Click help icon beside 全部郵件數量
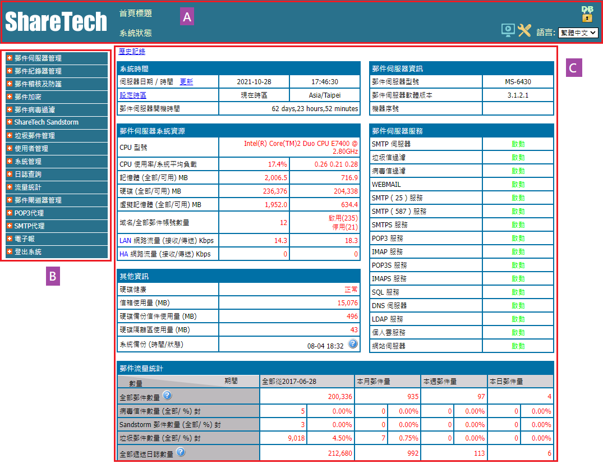 click(167, 395)
